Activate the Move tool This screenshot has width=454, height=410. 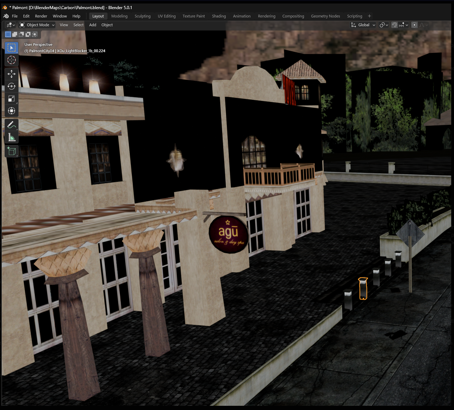click(x=12, y=74)
